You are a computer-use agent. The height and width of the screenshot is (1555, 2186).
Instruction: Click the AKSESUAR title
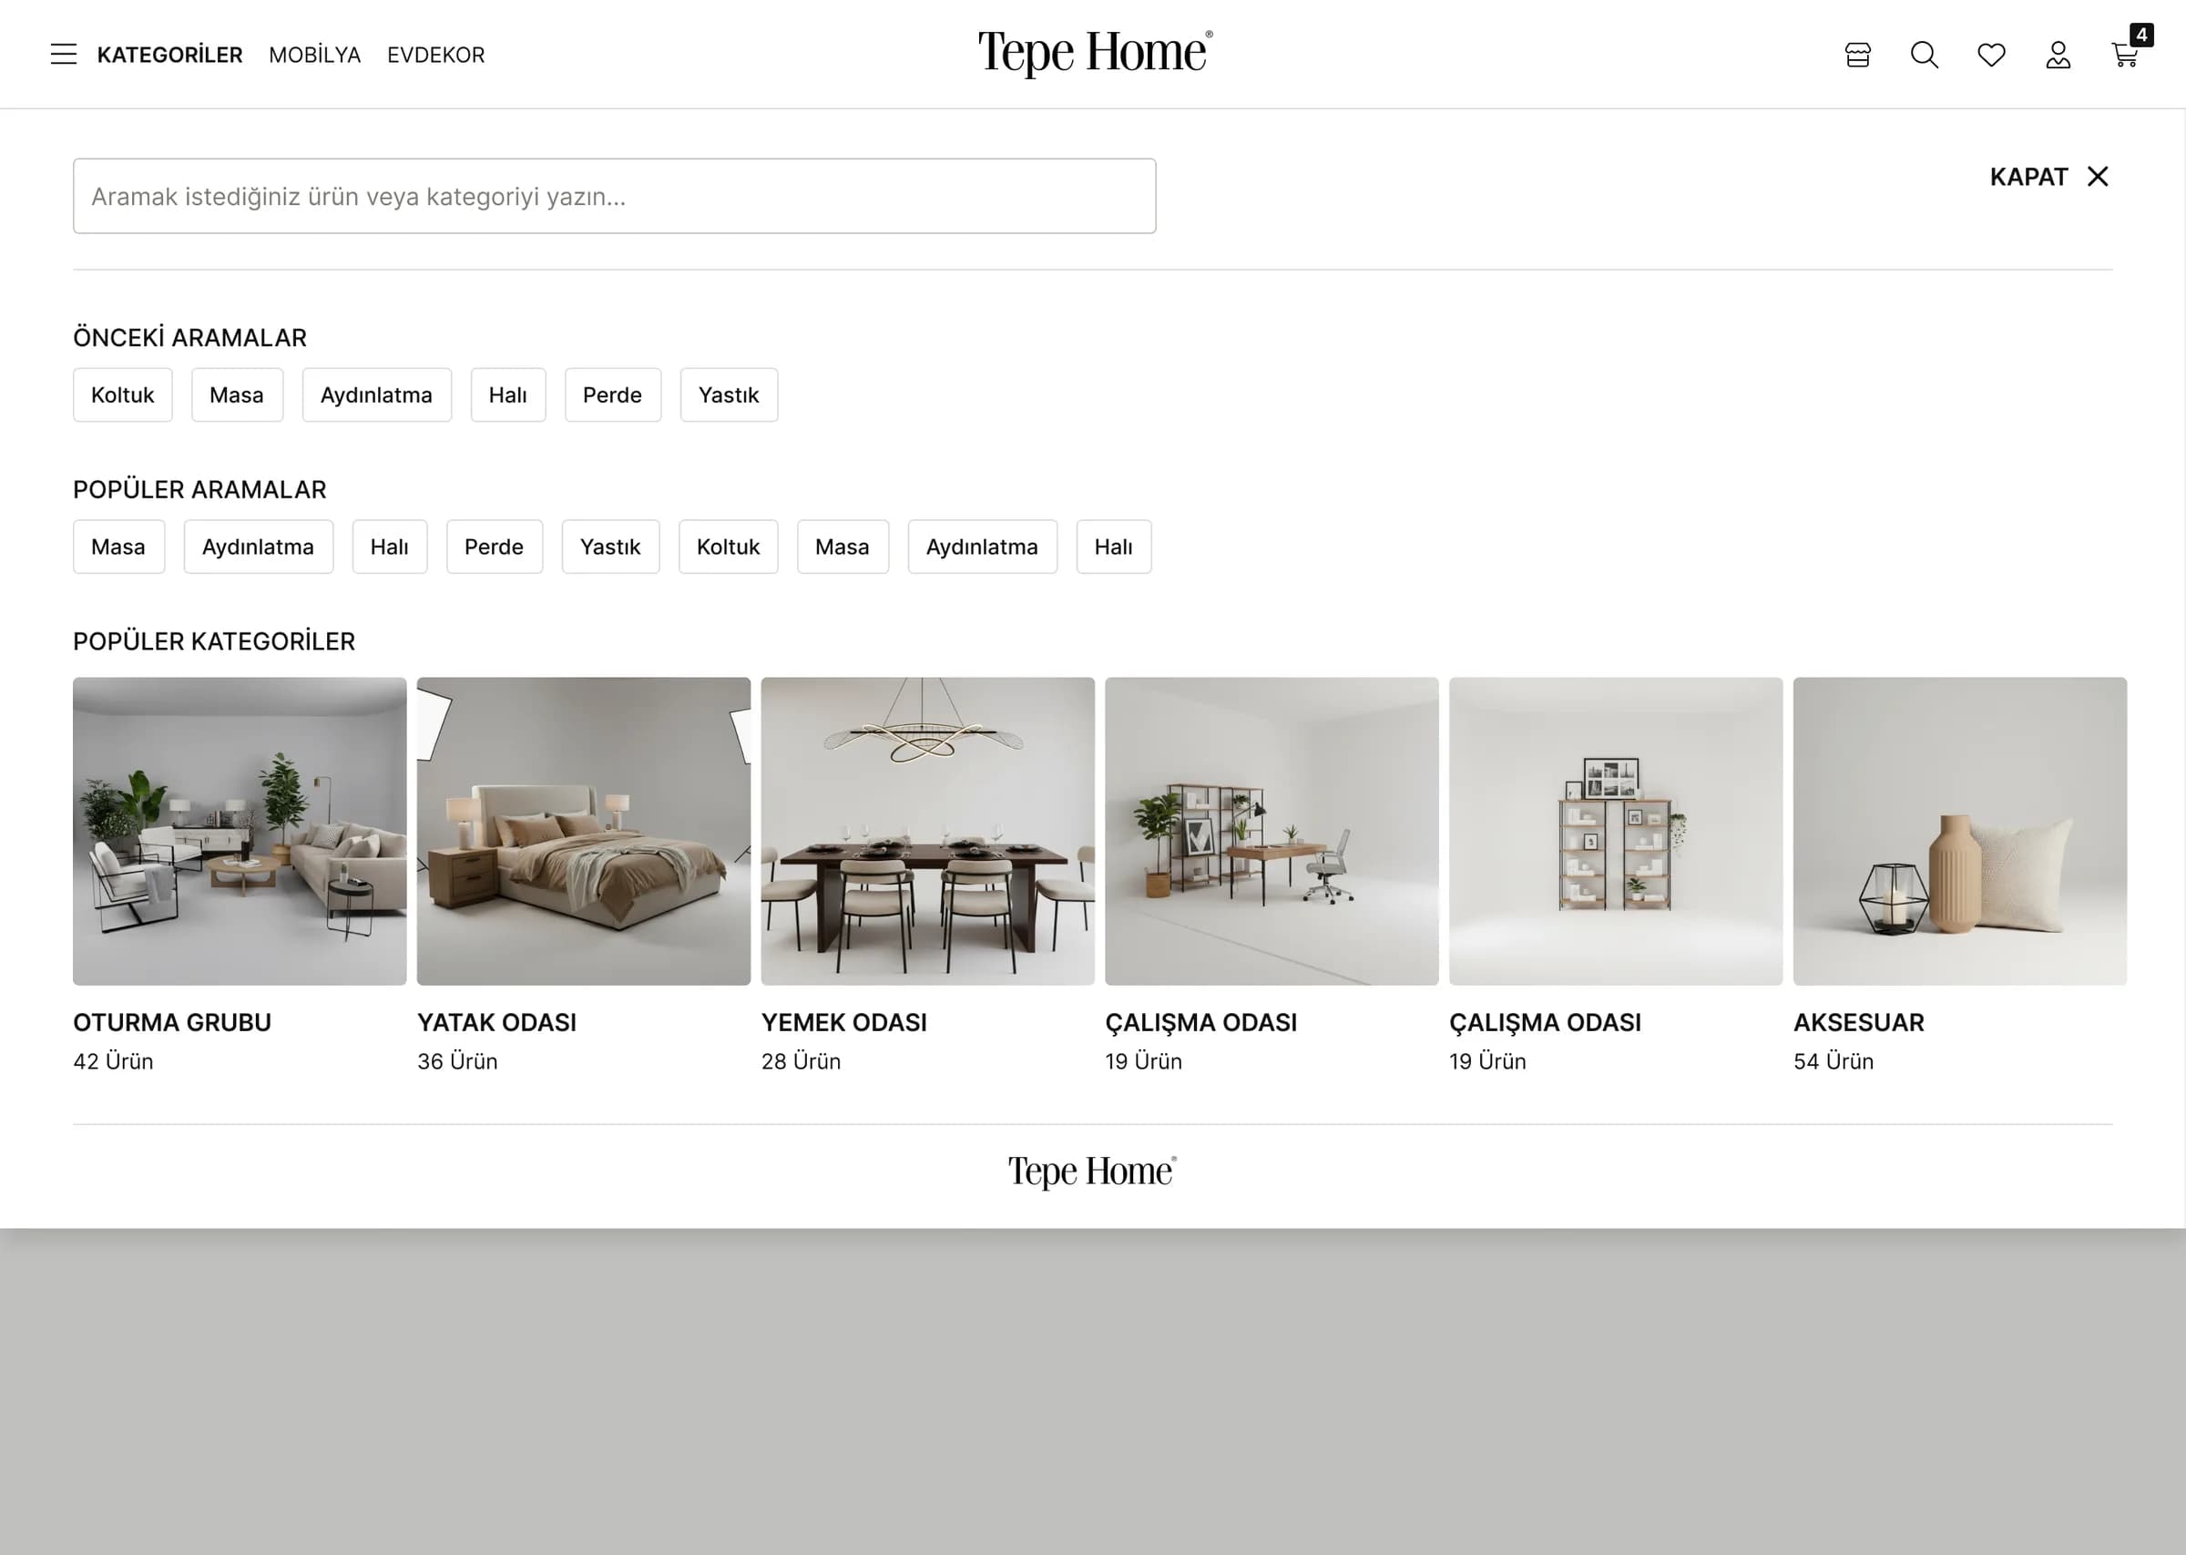pyautogui.click(x=1859, y=1023)
